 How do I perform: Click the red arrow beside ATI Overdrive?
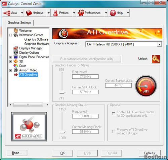point(16,75)
